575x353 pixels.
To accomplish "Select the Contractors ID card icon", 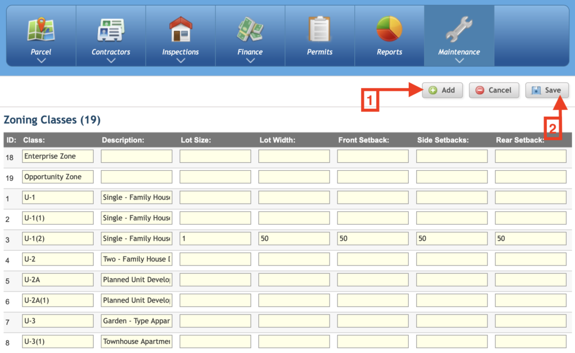I will (x=111, y=30).
